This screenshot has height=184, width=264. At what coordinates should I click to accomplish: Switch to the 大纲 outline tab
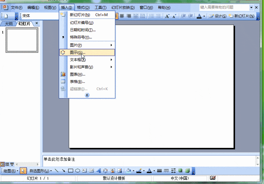pyautogui.click(x=9, y=24)
